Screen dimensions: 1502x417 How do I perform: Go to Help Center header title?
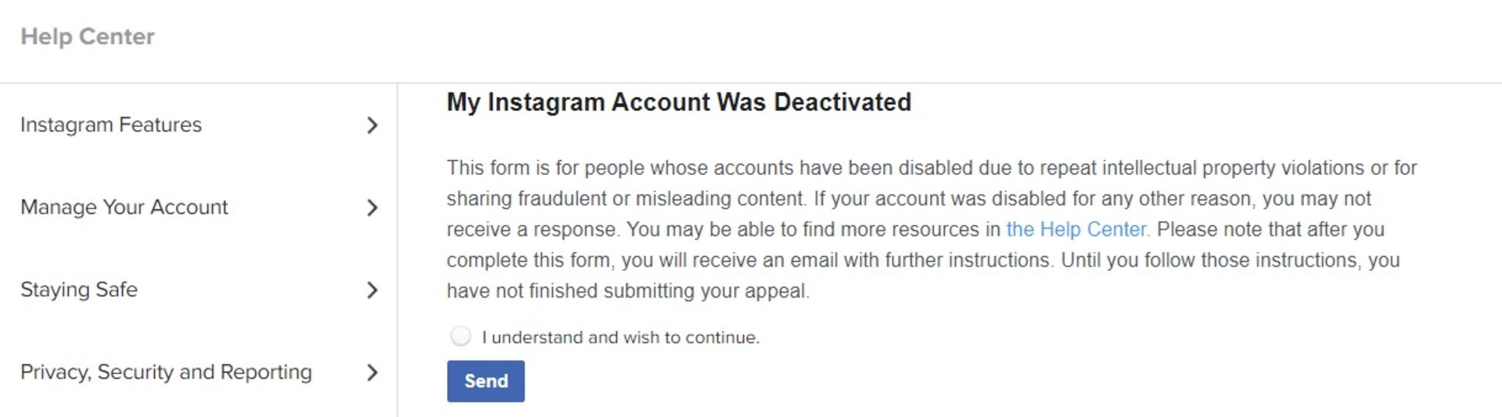88,37
